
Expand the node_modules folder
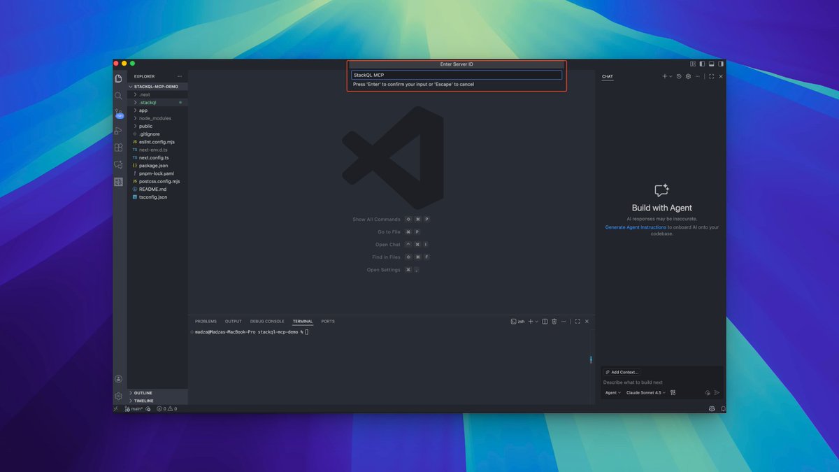coord(157,118)
